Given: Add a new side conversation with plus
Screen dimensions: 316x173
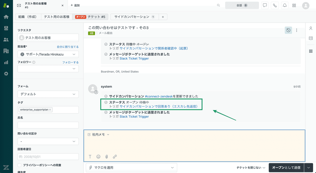Looking at the screenshot, I should coord(163,17).
